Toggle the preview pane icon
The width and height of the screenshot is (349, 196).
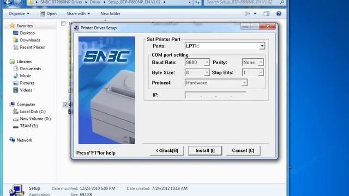coord(267,14)
